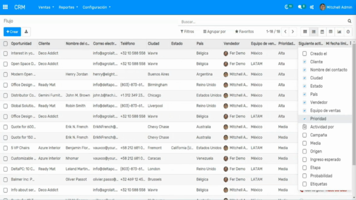
Task: Open the developer tools icon in top bar
Action: [311, 7]
